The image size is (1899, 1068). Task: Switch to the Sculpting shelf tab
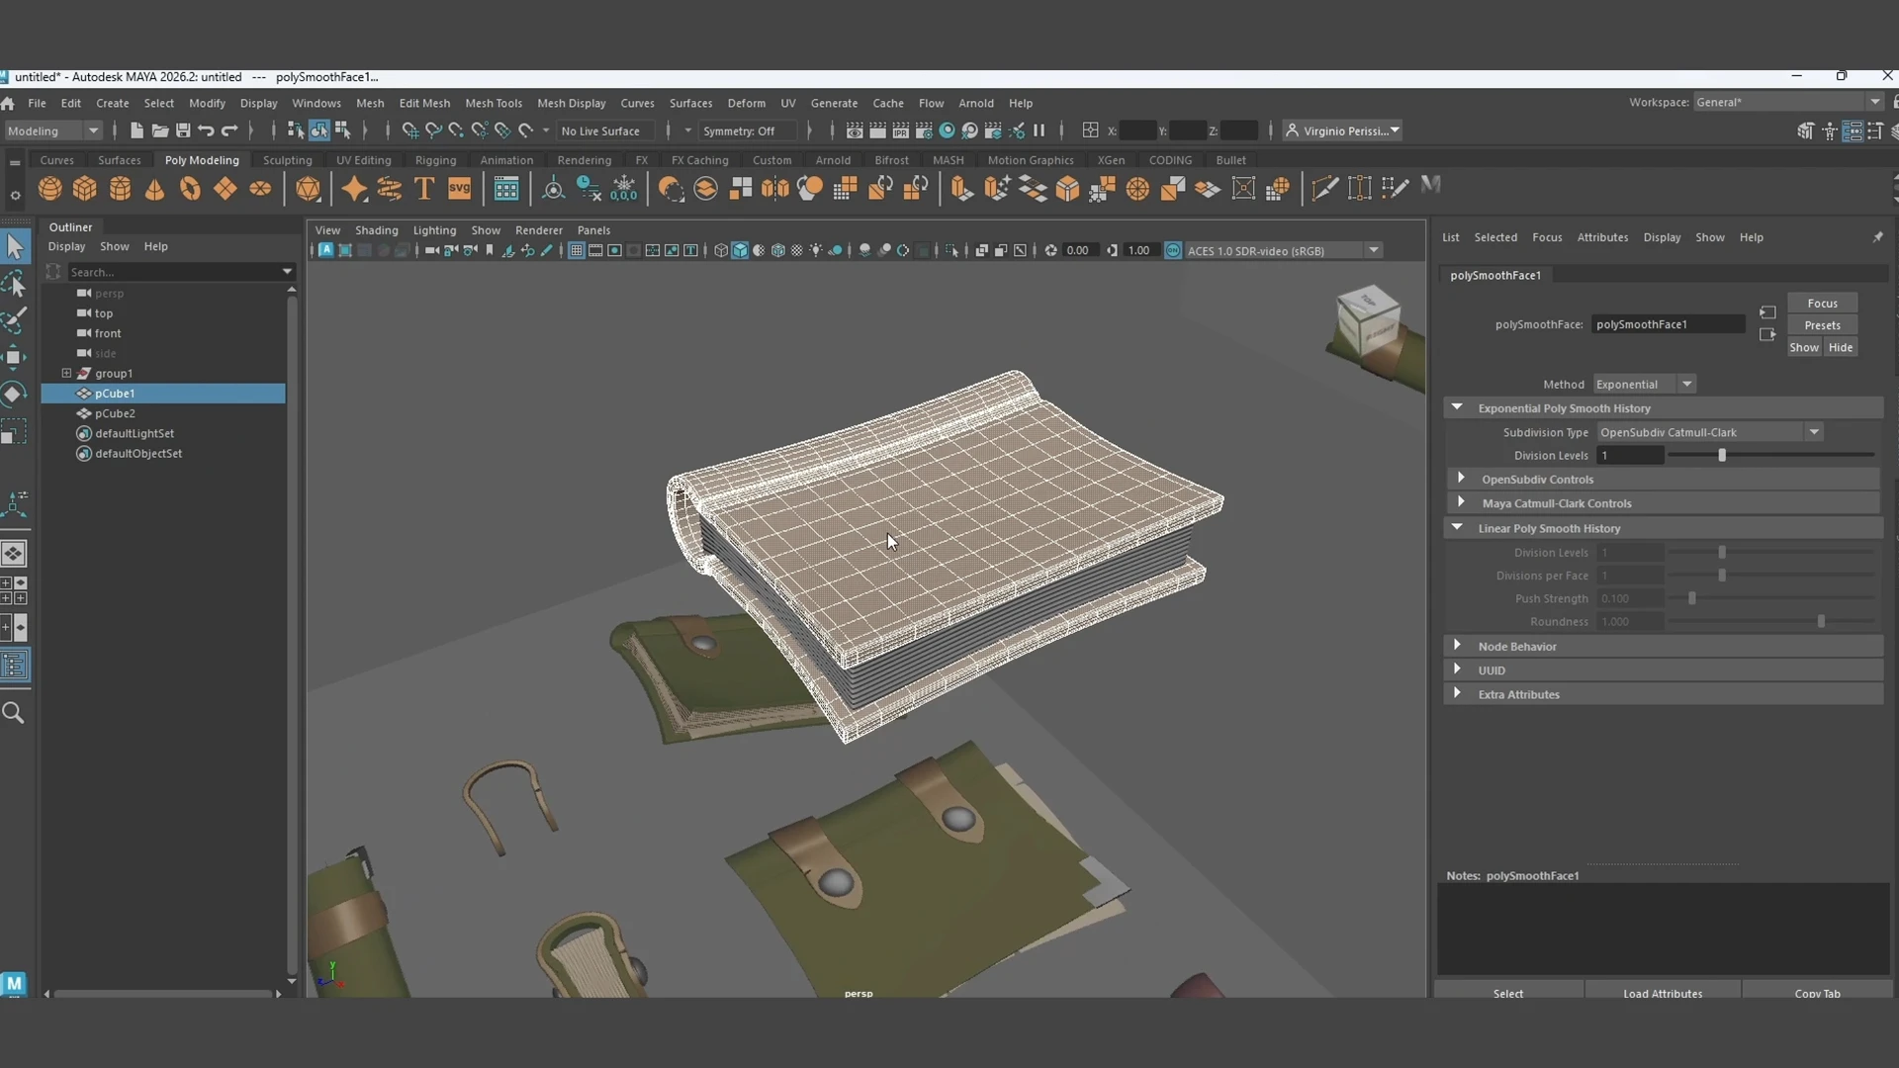[288, 160]
